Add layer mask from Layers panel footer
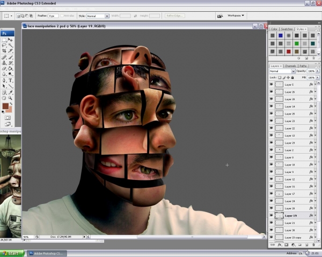The image size is (322, 257). (286, 245)
